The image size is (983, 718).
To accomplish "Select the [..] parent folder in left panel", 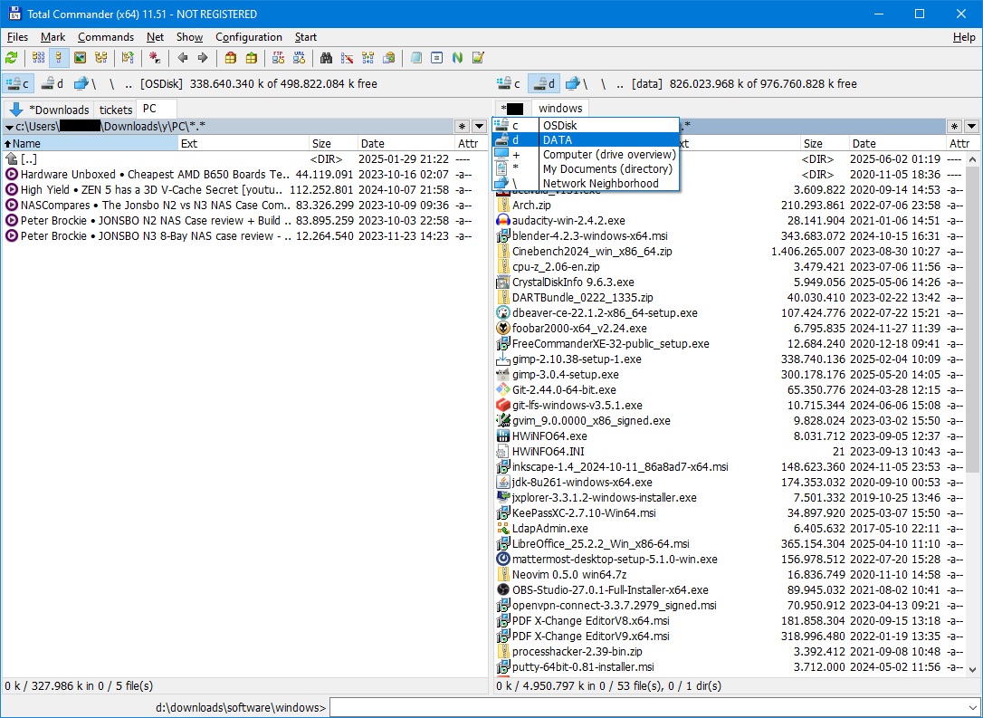I will [244, 159].
